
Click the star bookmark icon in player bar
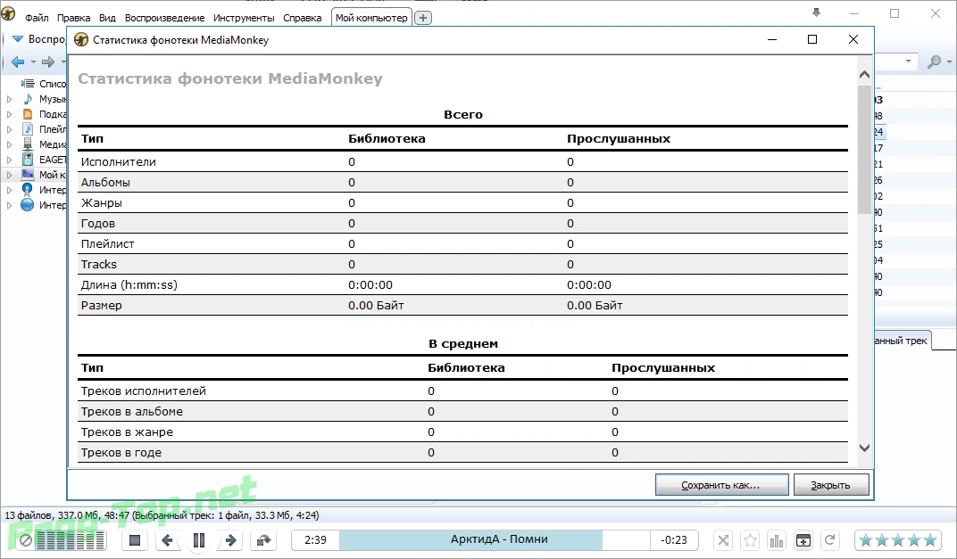pos(750,540)
